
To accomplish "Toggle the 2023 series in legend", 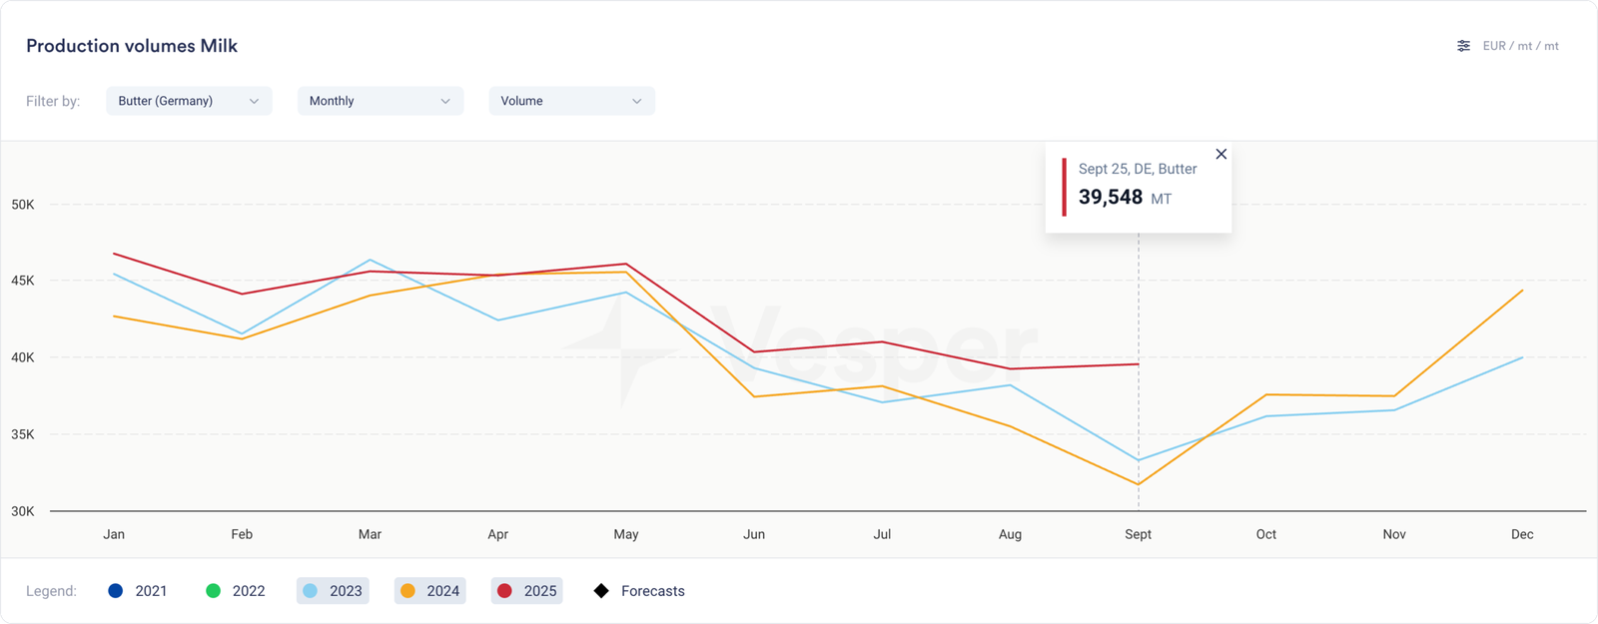I will (346, 591).
